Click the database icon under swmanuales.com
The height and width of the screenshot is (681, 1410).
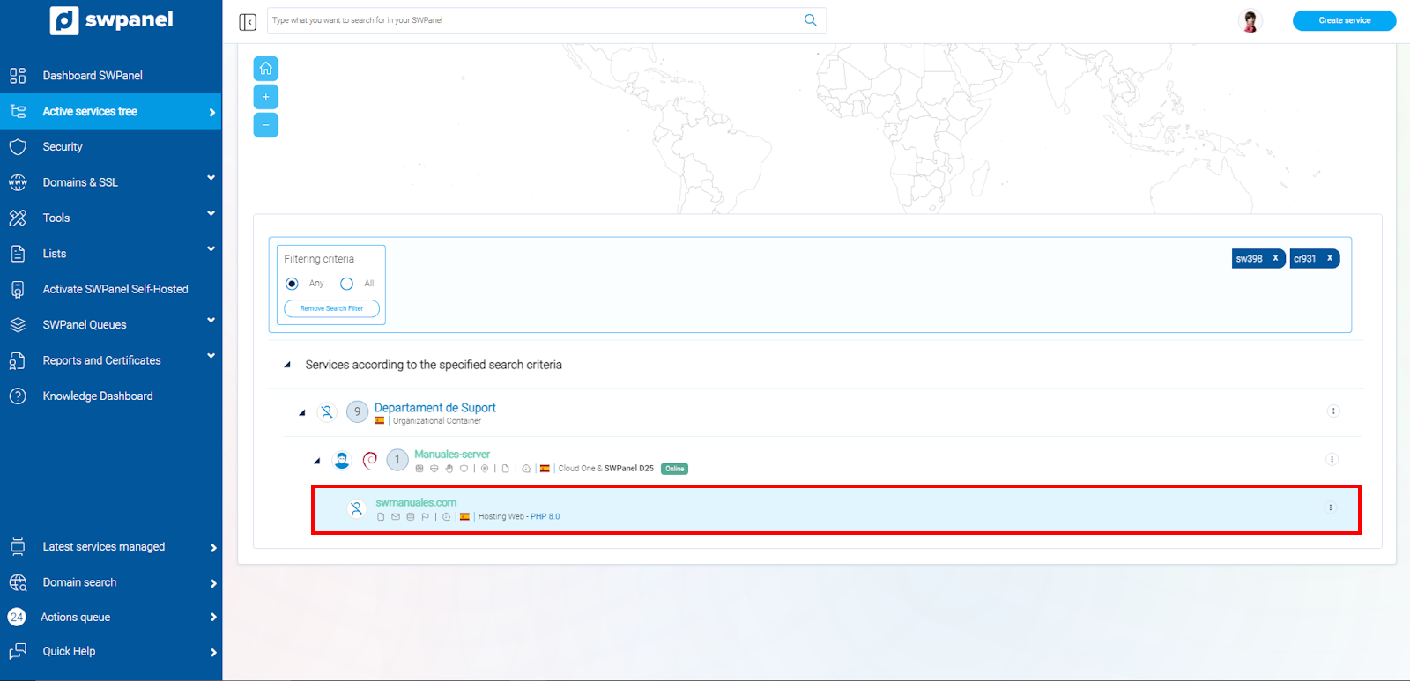click(411, 517)
